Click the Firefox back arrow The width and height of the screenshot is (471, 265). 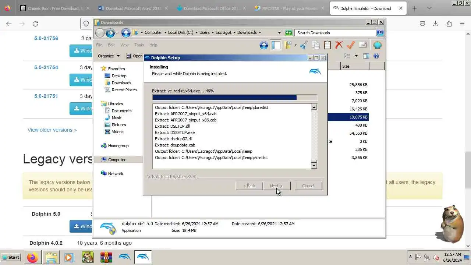[9, 24]
